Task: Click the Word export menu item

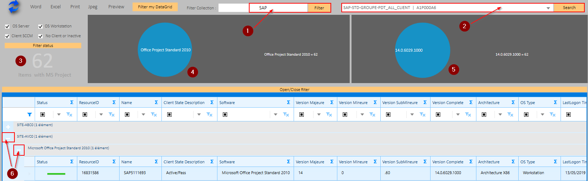Action: click(x=36, y=7)
